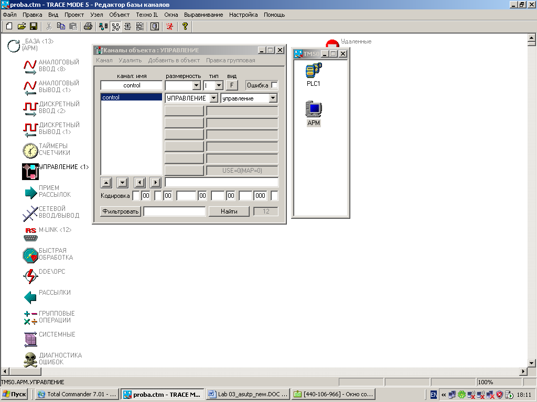537x402 pixels.
Task: Click the running man toolbar icon
Action: tap(169, 26)
